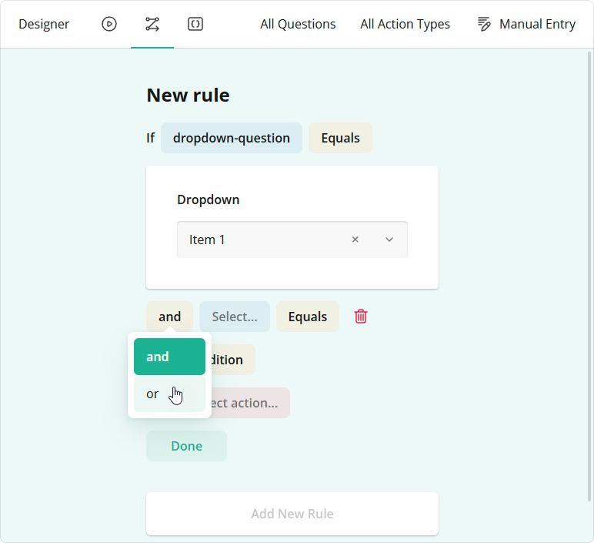
Task: Click the Add New Rule button
Action: [x=292, y=514]
